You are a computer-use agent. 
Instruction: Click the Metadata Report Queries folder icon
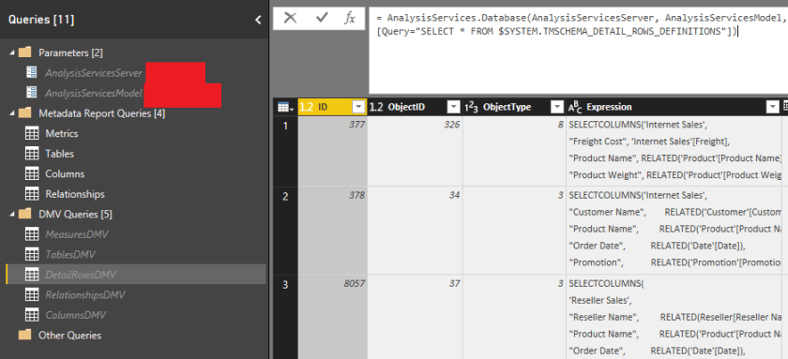(x=25, y=113)
